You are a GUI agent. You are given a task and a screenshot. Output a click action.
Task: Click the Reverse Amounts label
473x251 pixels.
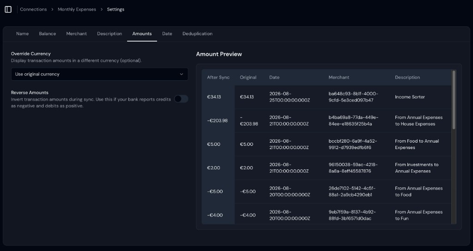[30, 92]
